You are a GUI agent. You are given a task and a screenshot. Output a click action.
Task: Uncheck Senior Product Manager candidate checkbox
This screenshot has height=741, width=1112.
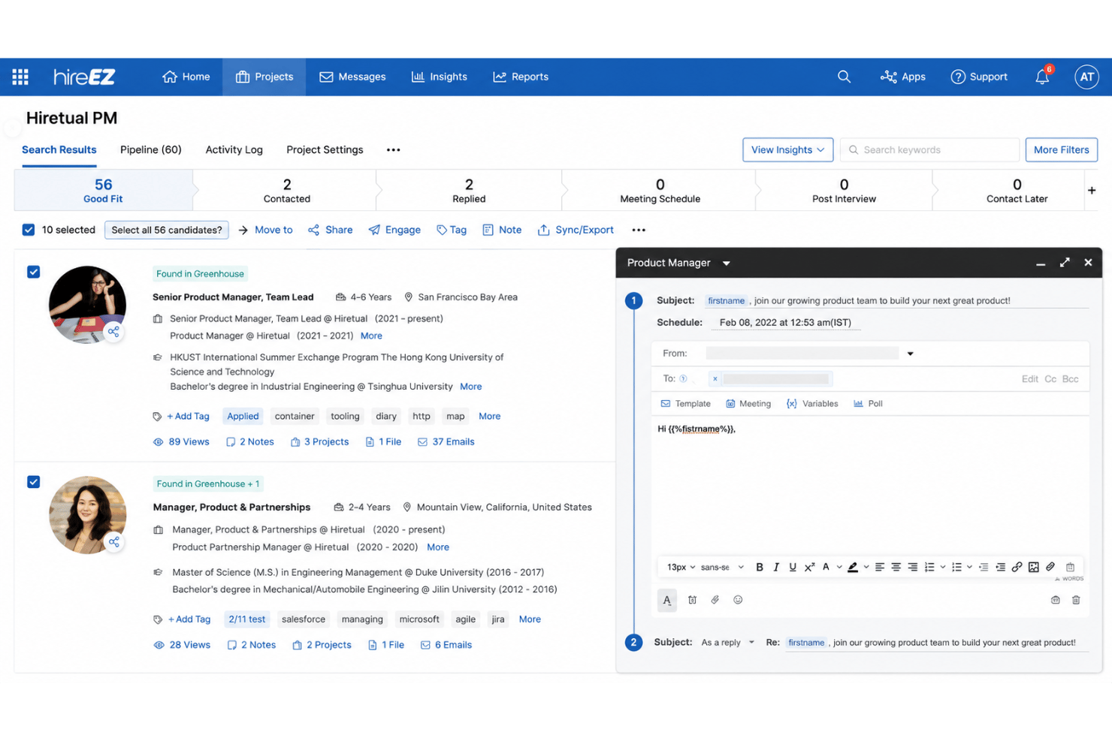coord(34,272)
